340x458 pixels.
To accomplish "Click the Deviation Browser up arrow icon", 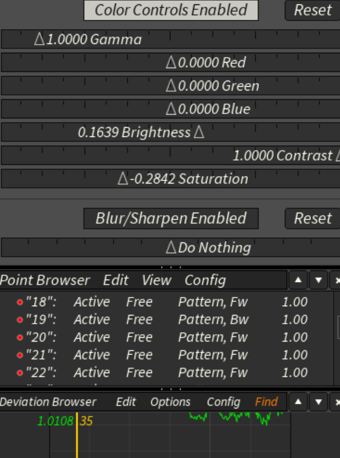I will click(298, 402).
